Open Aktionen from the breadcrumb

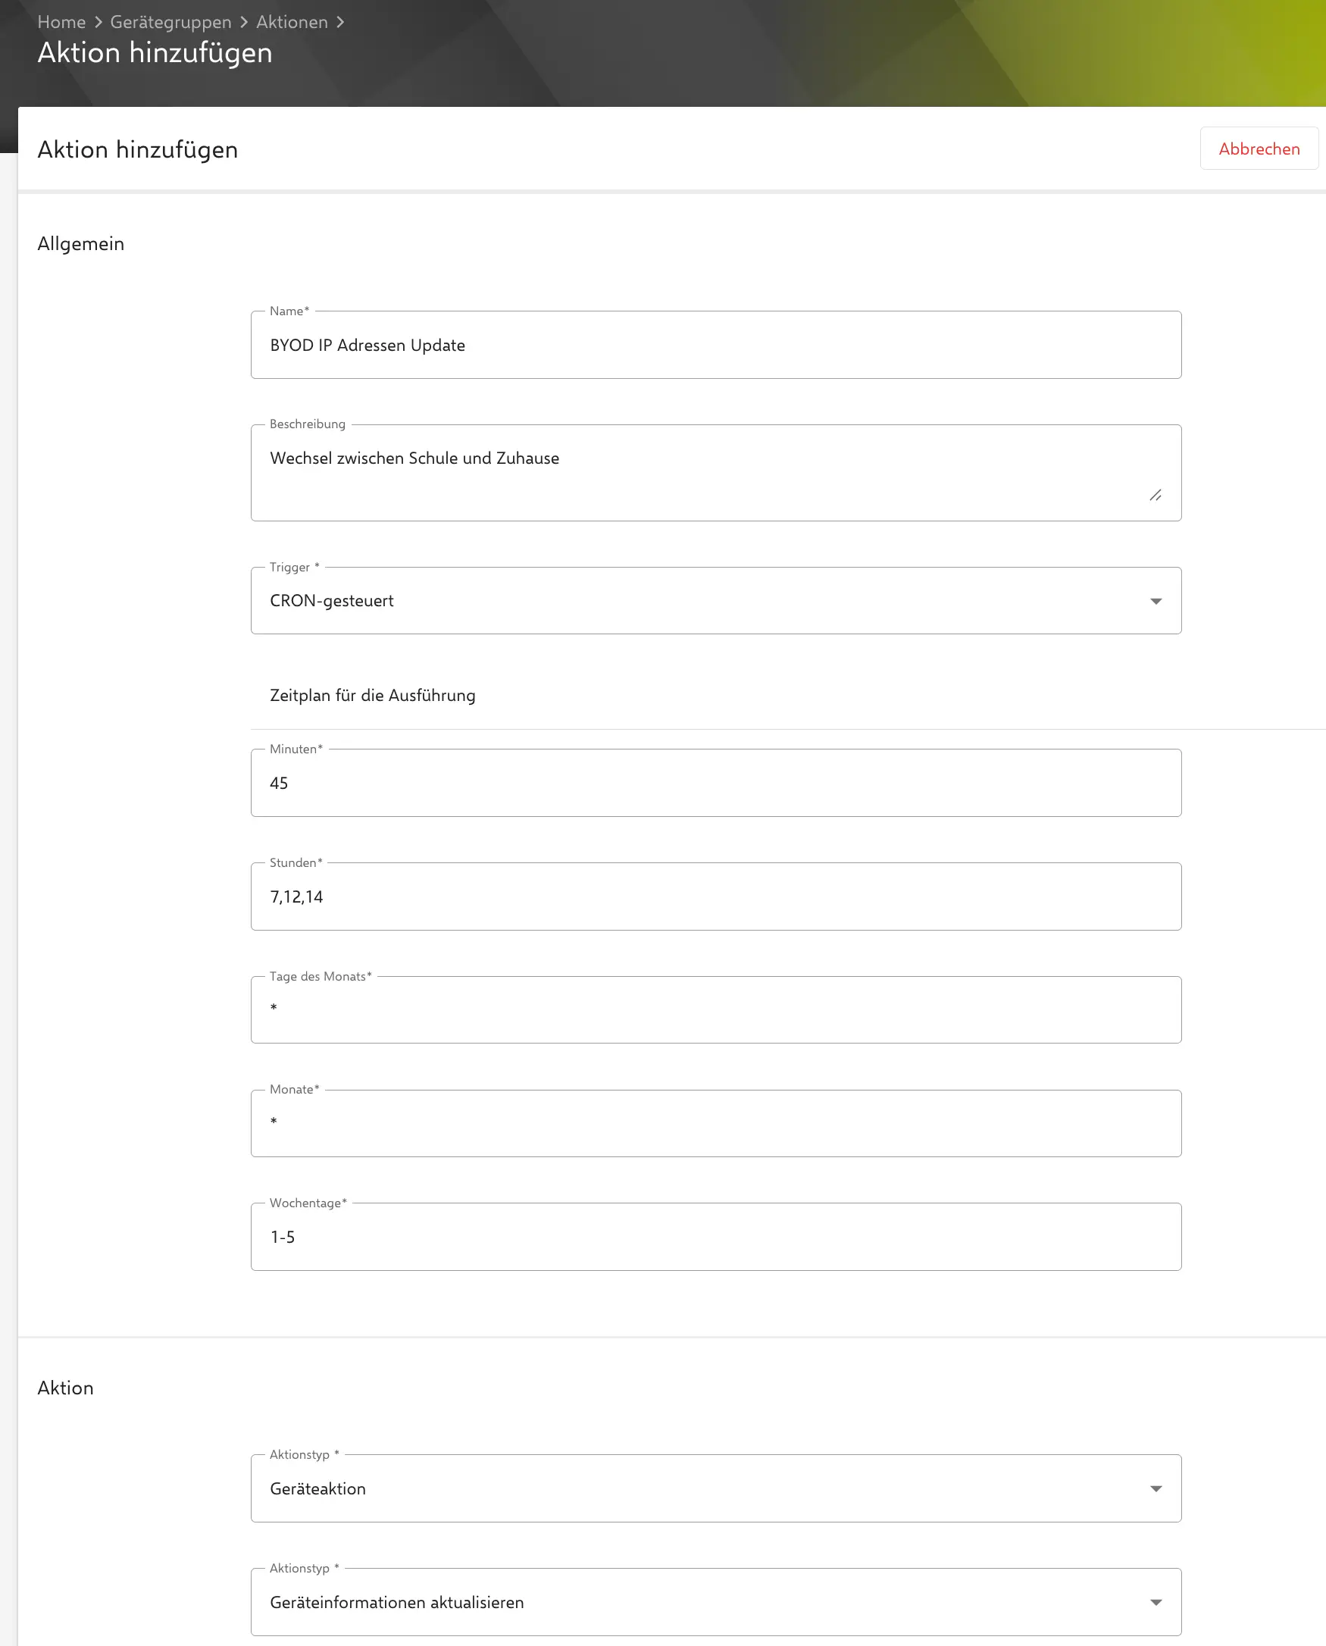292,22
